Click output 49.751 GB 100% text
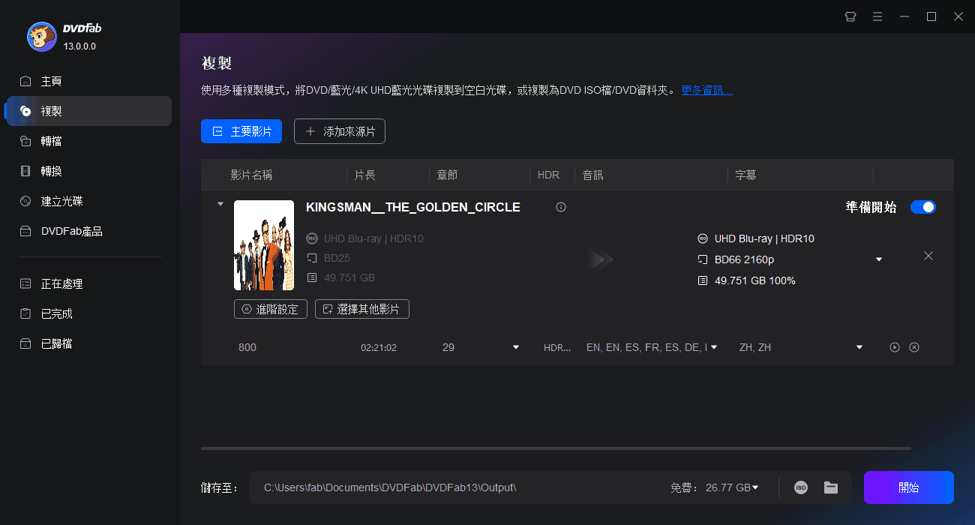Screen dimensions: 975x525 (755, 280)
